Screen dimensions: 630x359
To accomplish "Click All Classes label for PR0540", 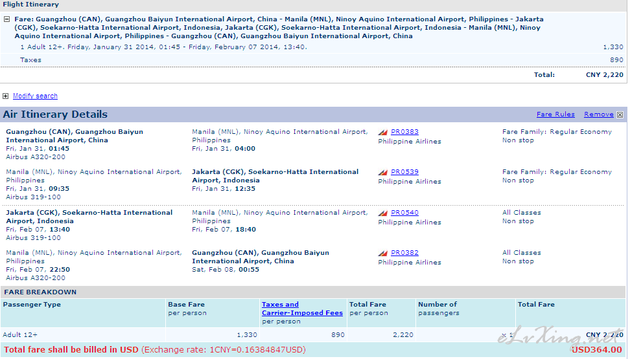I will point(522,213).
